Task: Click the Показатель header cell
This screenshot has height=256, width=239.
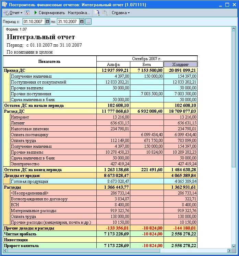Action: pyautogui.click(x=49, y=62)
